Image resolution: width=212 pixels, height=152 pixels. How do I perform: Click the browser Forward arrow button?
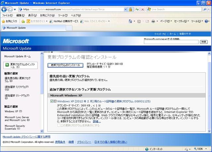[x=10, y=10]
